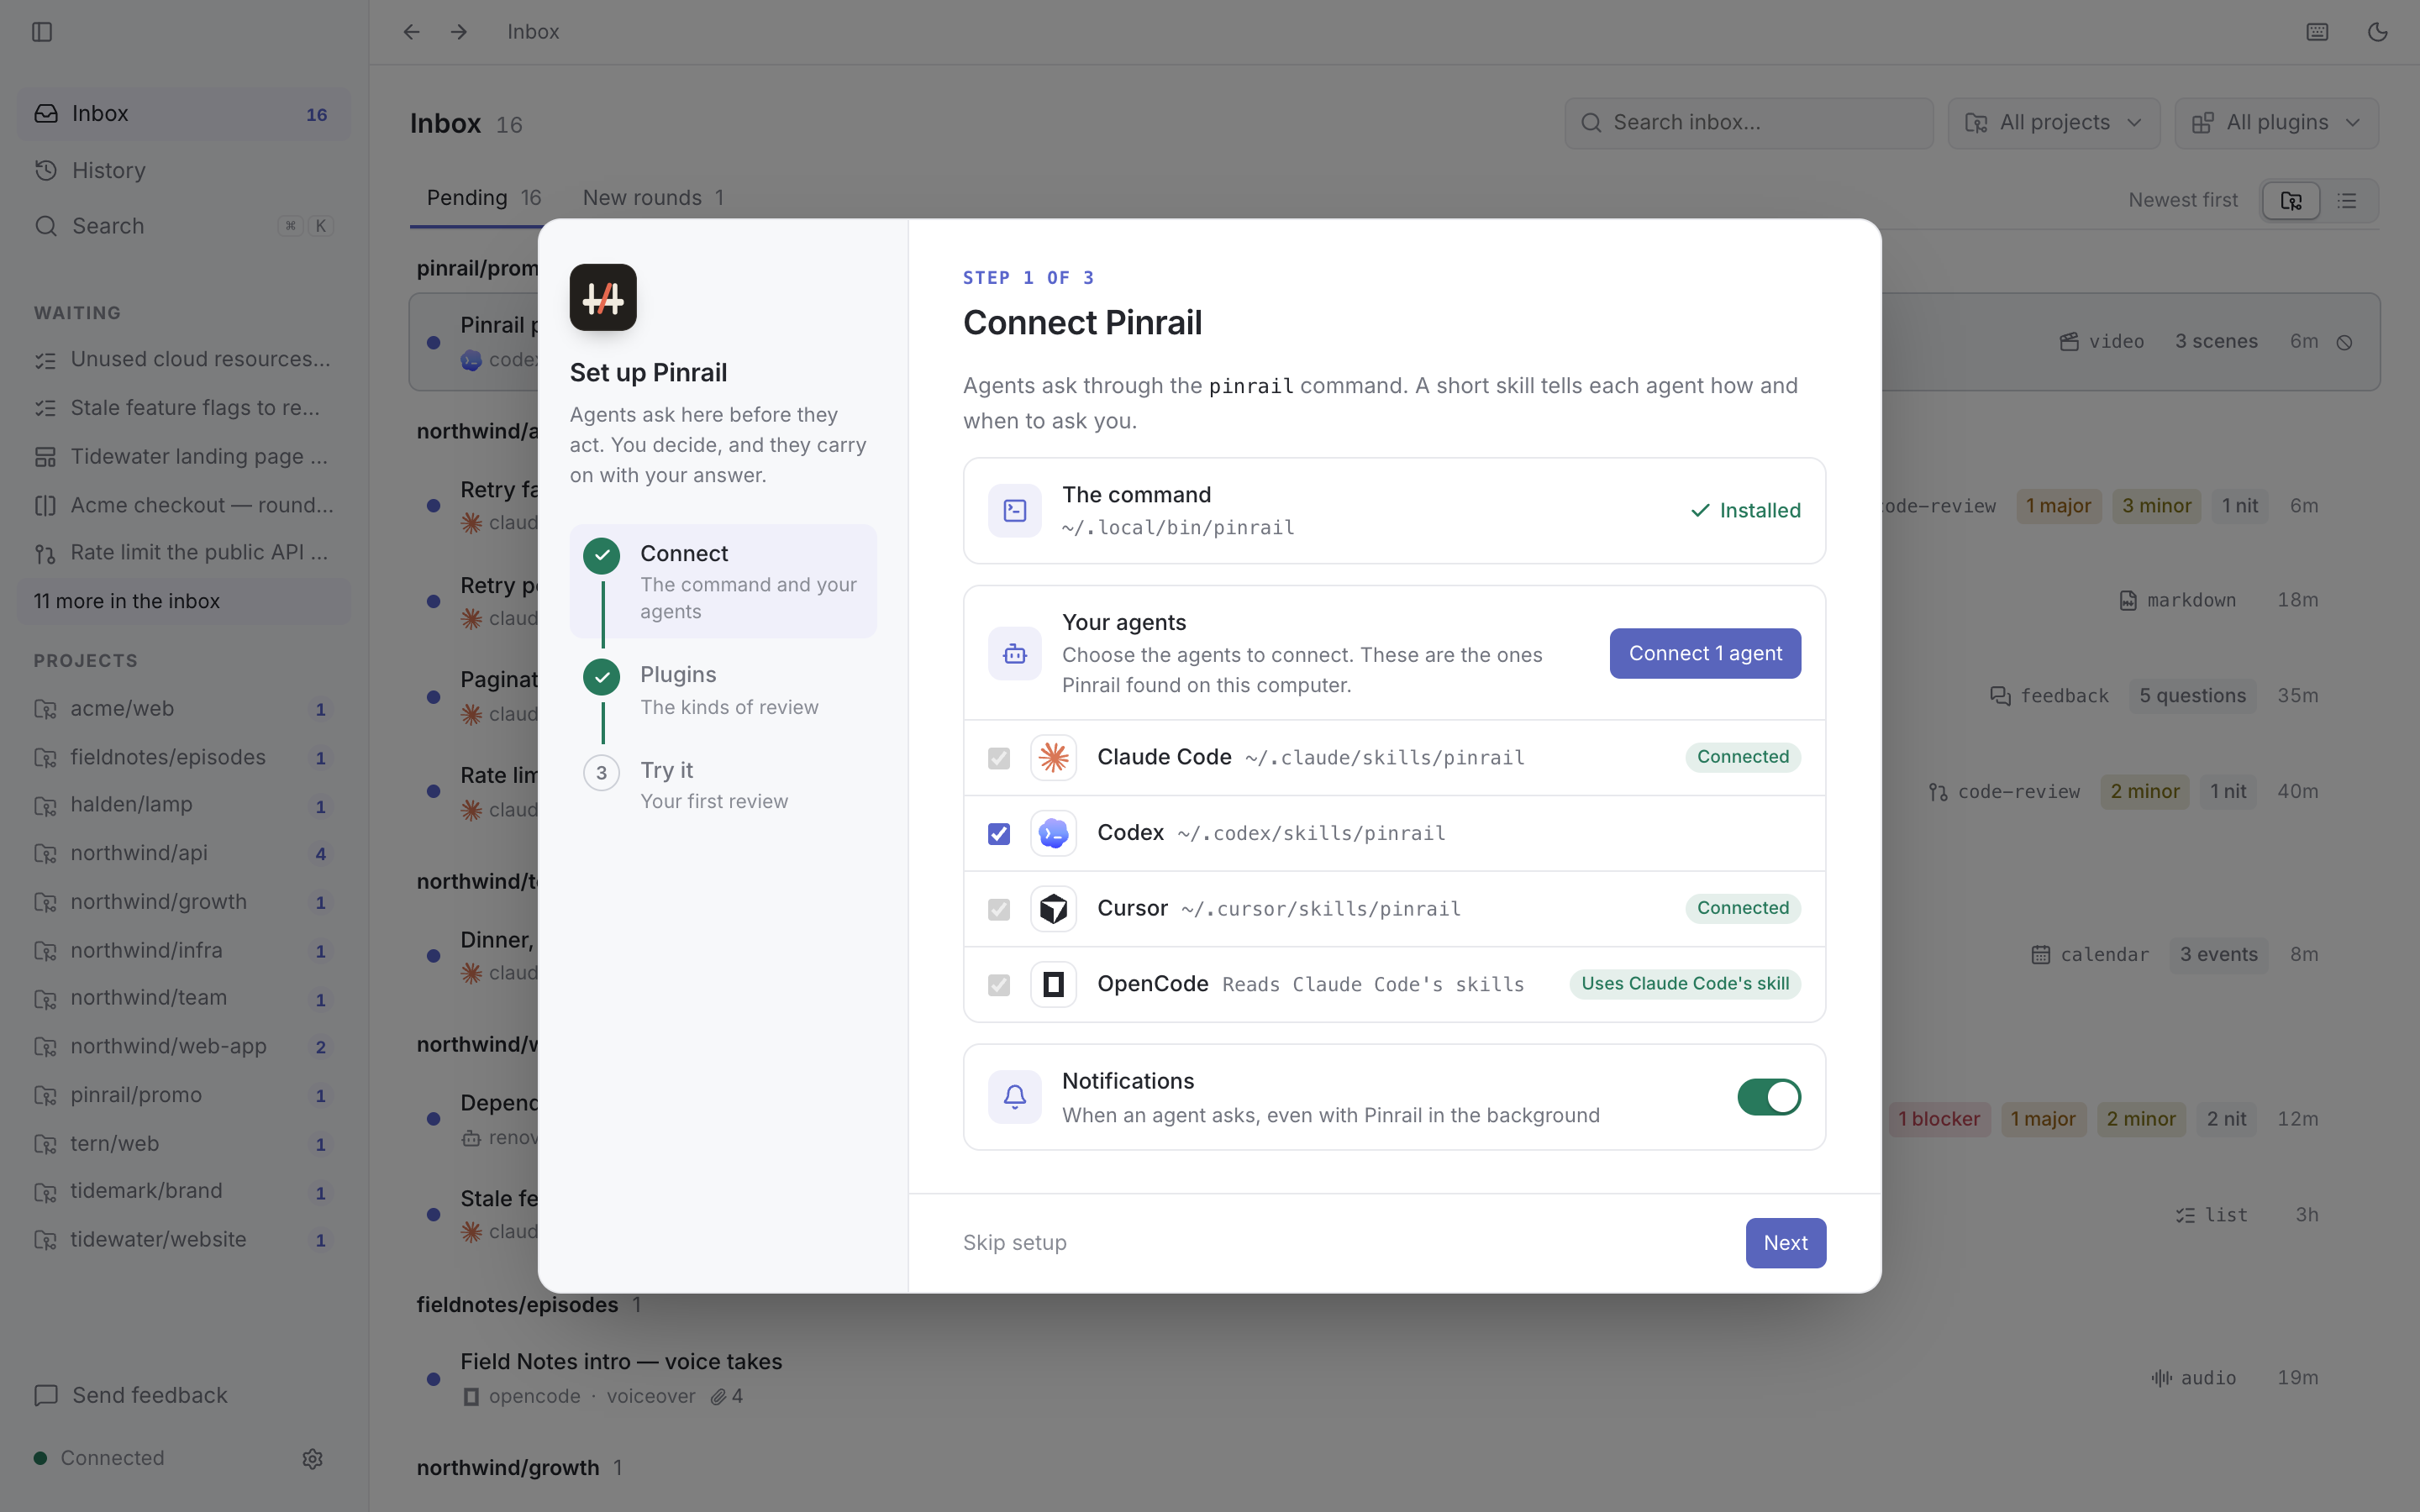Select the grouped-by-project view icon
Image resolution: width=2420 pixels, height=1512 pixels.
click(x=2291, y=201)
